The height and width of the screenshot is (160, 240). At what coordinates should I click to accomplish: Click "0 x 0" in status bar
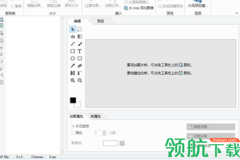20,157
